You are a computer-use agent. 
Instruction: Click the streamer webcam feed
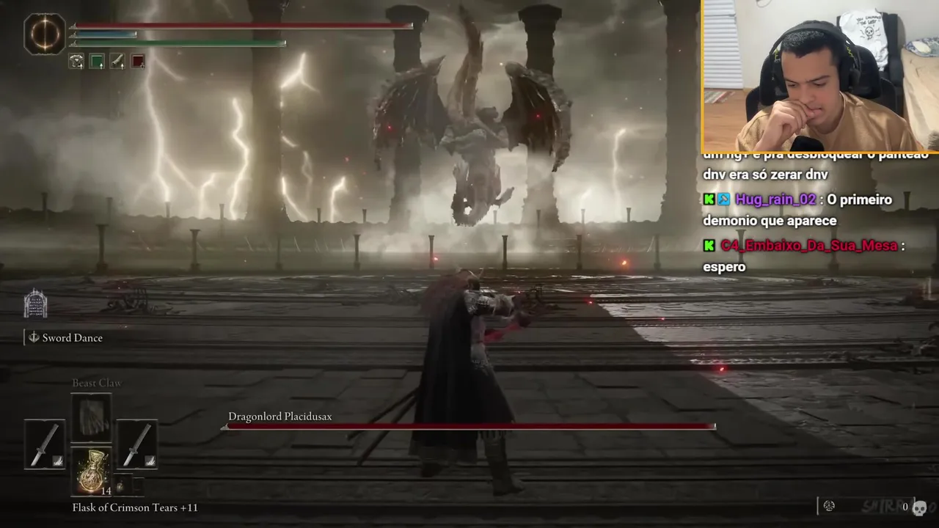[820, 76]
